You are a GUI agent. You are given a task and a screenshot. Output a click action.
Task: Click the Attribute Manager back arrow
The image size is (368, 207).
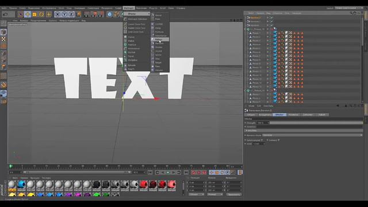(x=338, y=106)
